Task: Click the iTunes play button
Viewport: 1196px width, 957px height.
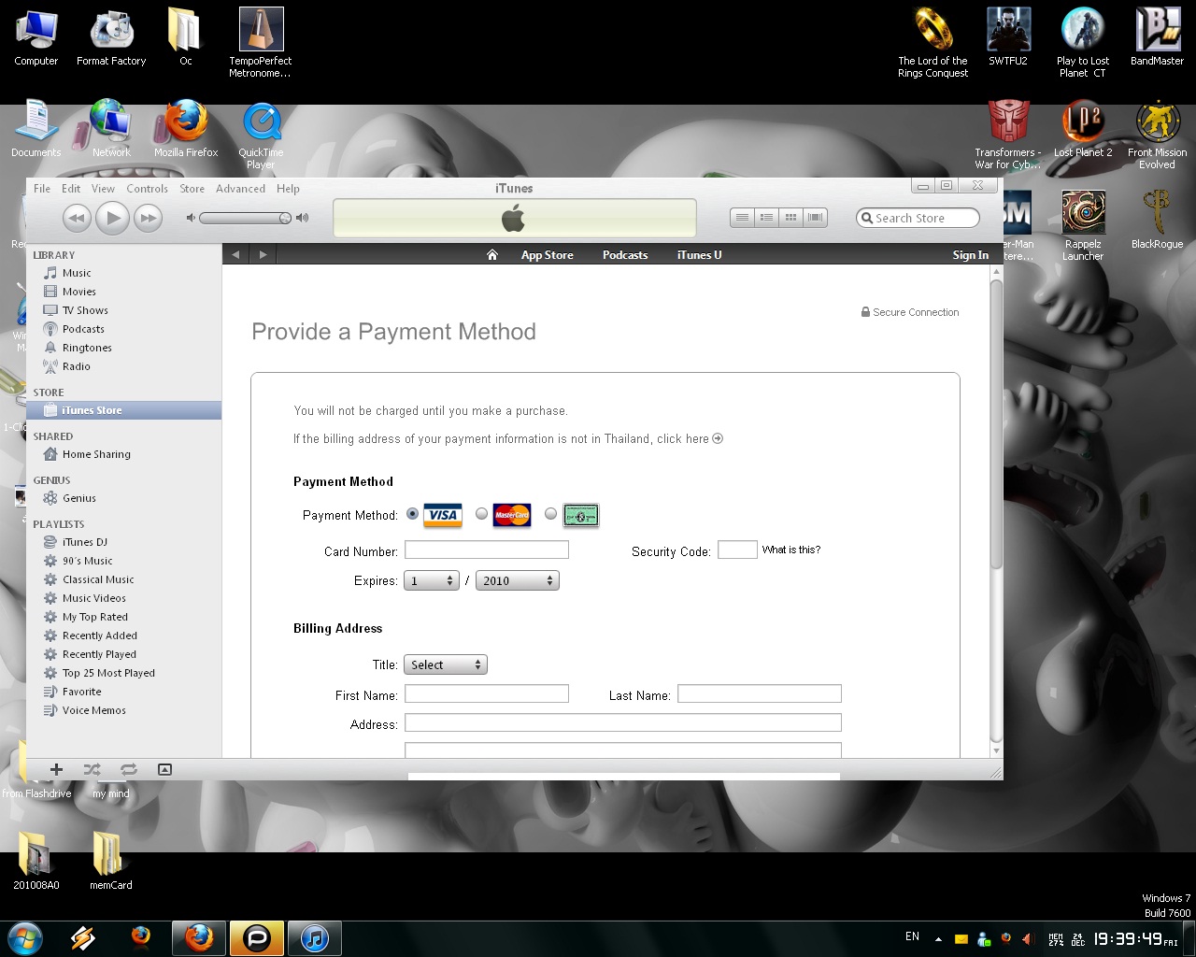Action: 113,218
